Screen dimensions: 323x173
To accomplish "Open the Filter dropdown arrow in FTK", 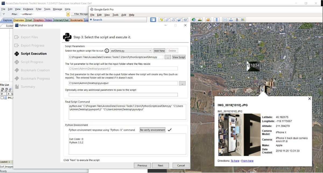I will 68,14.
